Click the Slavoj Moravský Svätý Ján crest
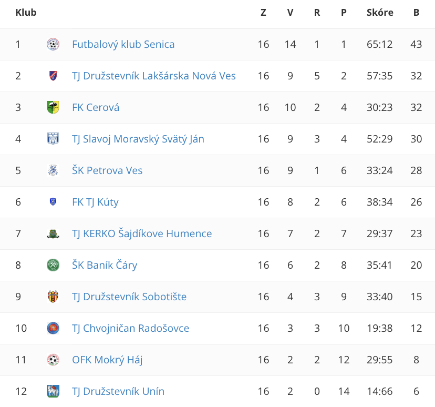Image resolution: width=435 pixels, height=407 pixels. pos(53,139)
